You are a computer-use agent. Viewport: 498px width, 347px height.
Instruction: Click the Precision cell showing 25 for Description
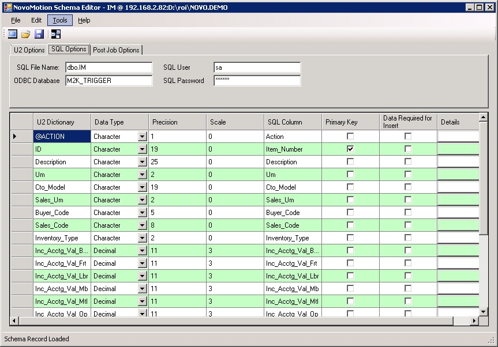coord(178,162)
